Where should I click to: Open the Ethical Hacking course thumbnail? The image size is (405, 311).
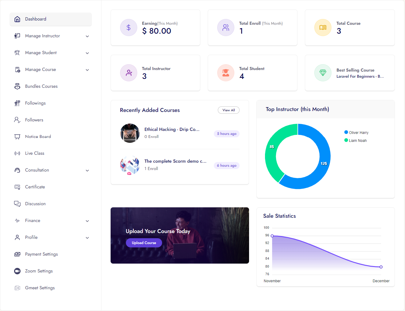pos(130,133)
